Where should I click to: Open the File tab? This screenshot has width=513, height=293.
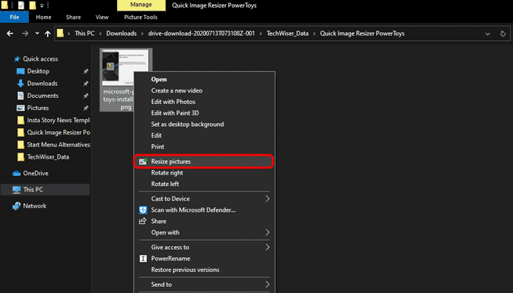coord(14,17)
